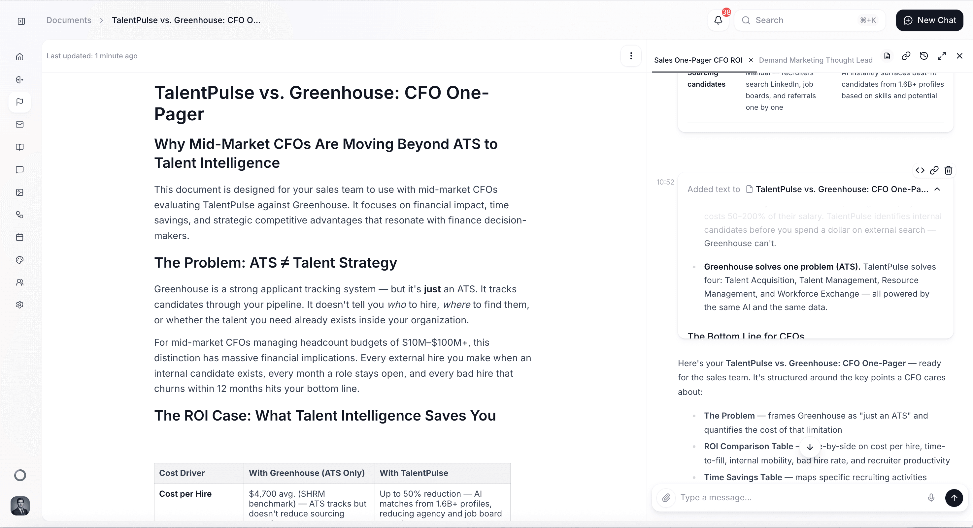Screen dimensions: 973x528
Task: Expand the document panel to fullscreen
Action: pos(942,55)
